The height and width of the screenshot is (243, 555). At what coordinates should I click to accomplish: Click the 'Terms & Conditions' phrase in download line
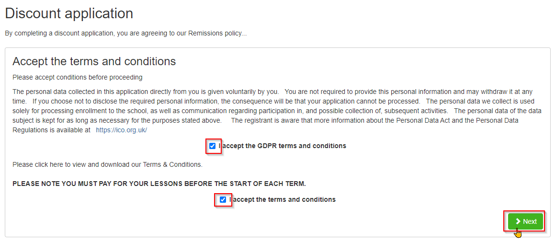[x=172, y=165]
